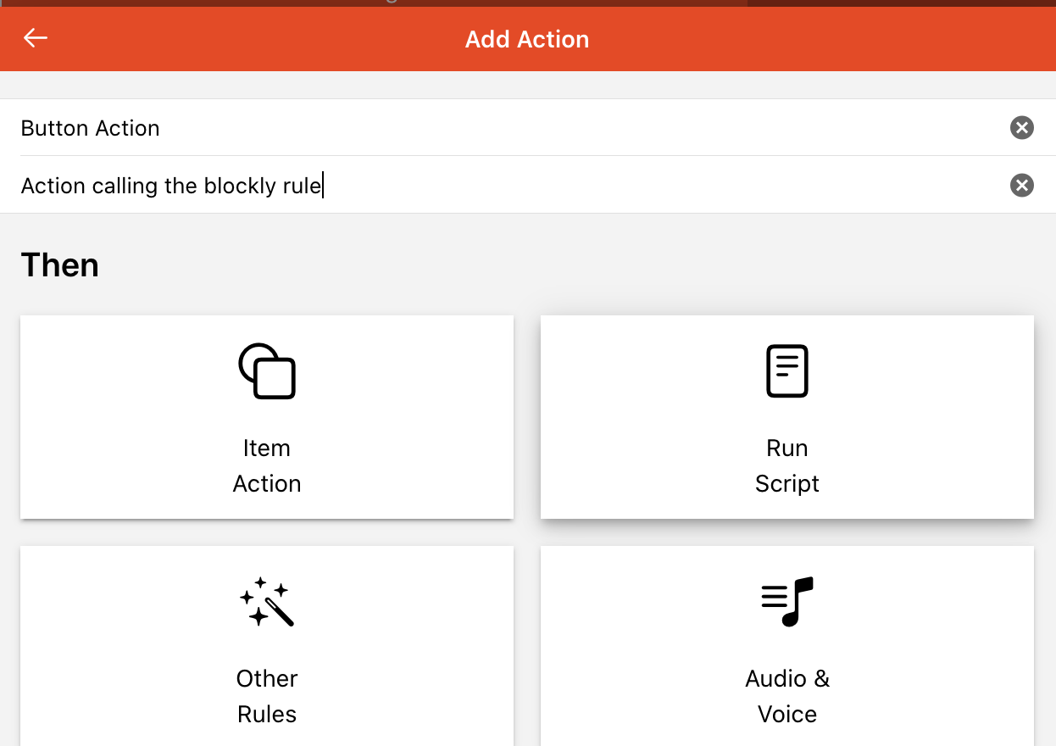Click the Other Rules magic wand icon
The image size is (1056, 746).
point(267,602)
